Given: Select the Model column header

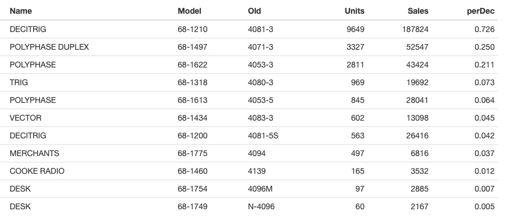Looking at the screenshot, I should click(190, 11).
